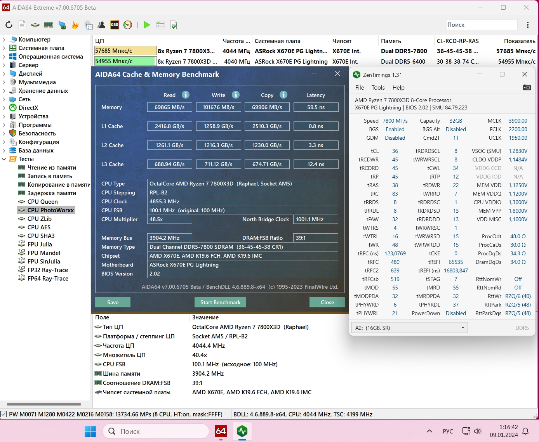Viewport: 539px width, 442px height.
Task: Open the checklist results toolbar icon
Action: click(160, 25)
